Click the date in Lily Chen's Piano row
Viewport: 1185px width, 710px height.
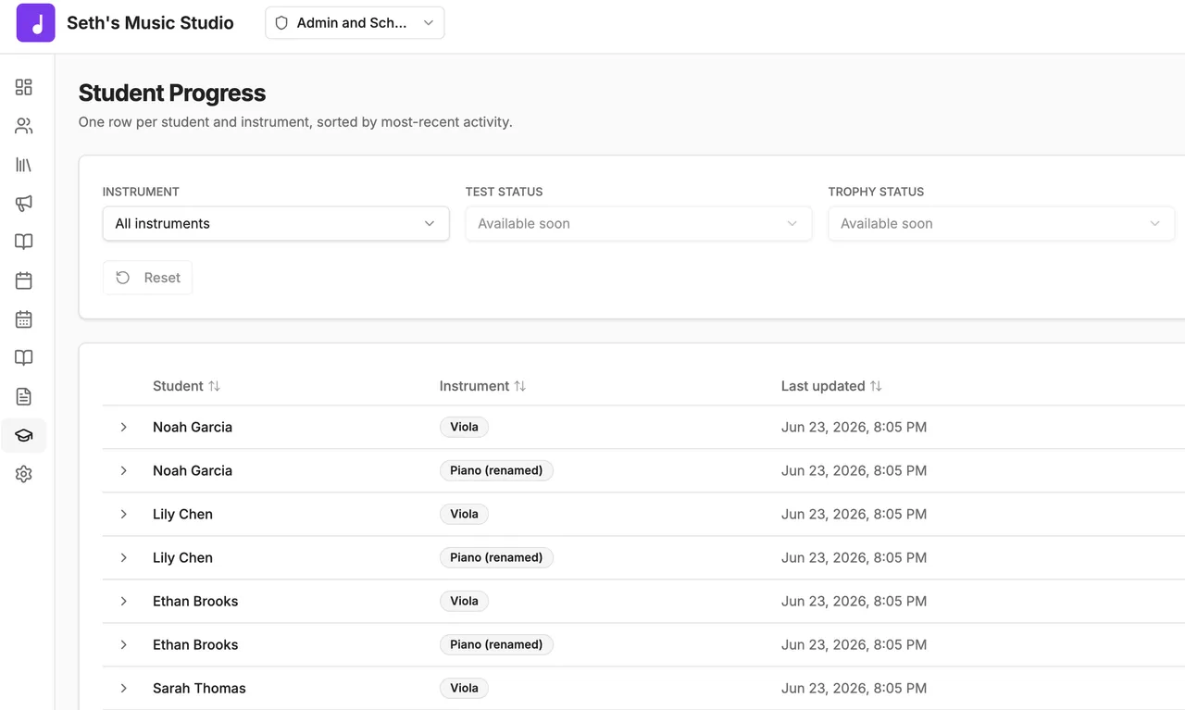[x=854, y=557]
